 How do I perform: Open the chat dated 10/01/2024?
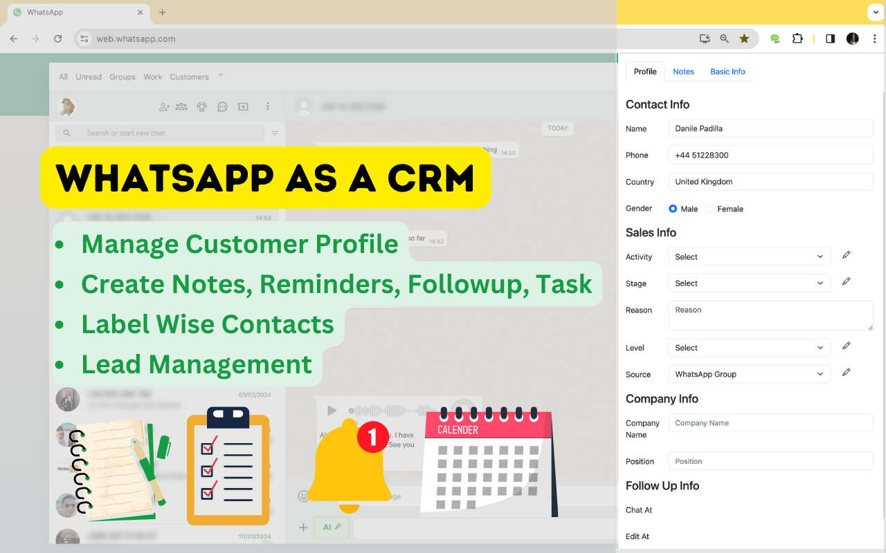[x=166, y=539]
